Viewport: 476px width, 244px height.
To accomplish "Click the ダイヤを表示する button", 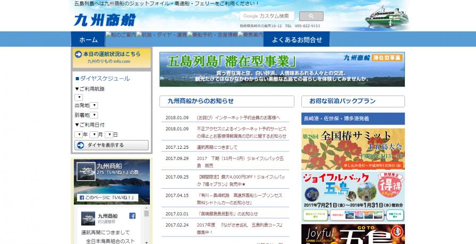I will click(112, 145).
